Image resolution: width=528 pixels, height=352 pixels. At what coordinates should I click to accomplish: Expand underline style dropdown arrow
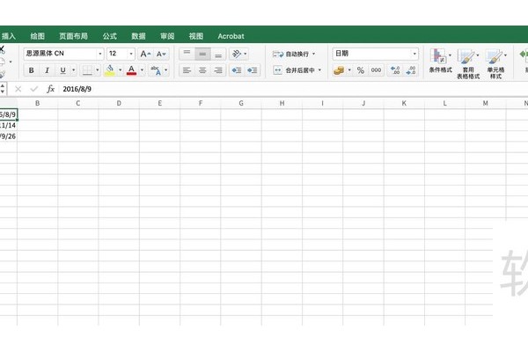[x=73, y=70]
